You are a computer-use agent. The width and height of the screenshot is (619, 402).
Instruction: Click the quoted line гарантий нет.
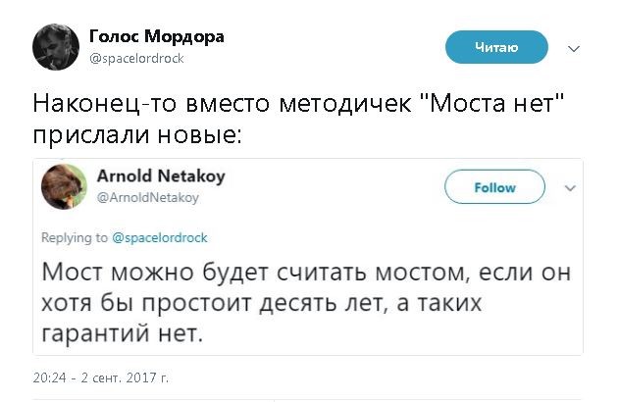coord(122,335)
